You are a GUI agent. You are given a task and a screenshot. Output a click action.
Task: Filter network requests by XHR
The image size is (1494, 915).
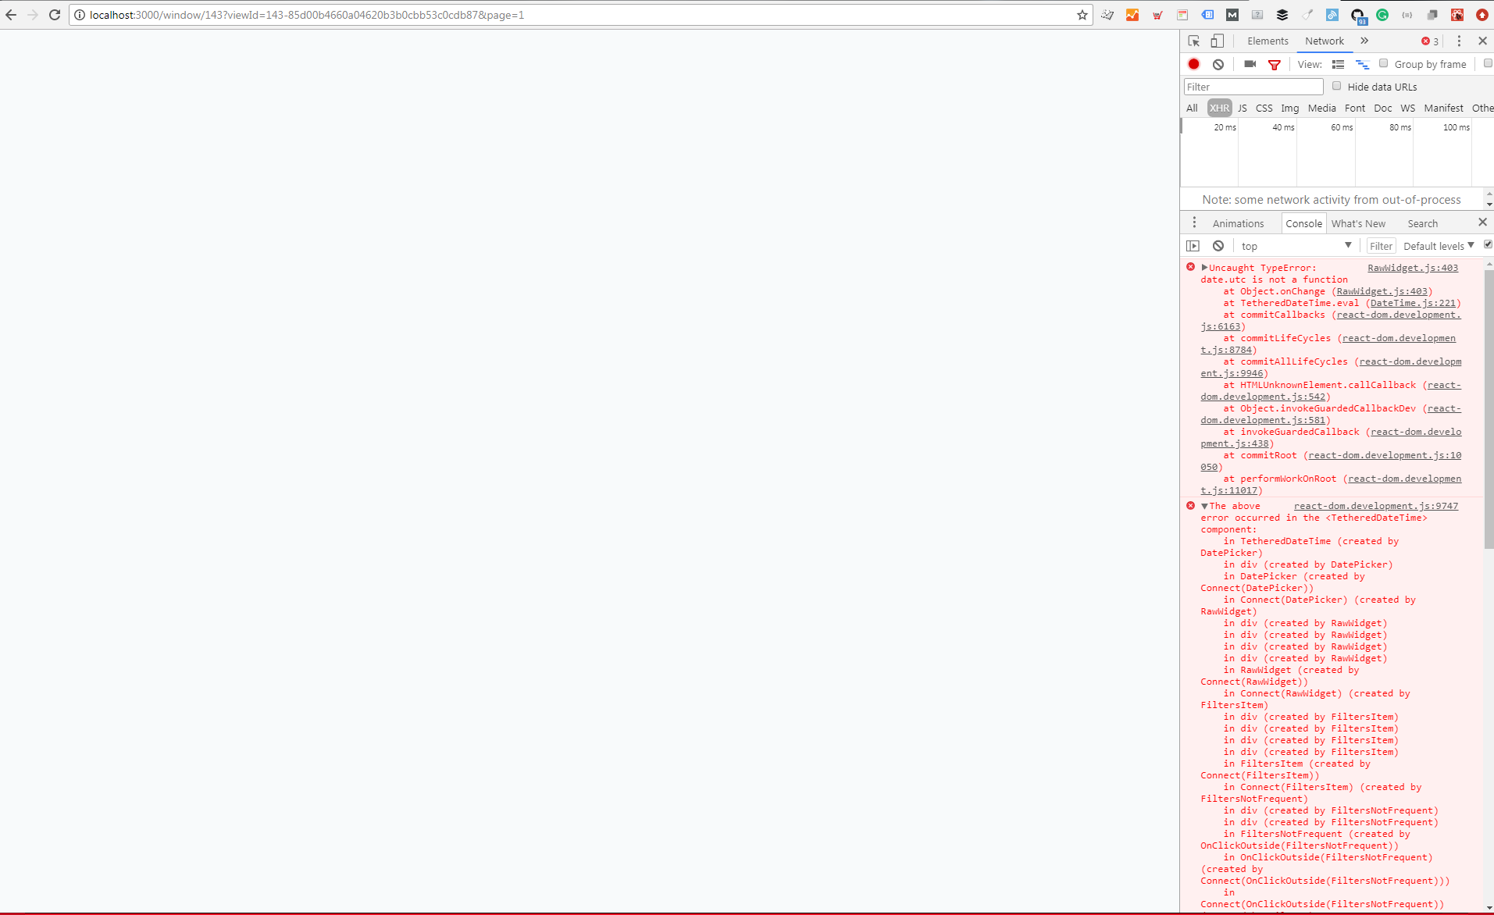1219,108
